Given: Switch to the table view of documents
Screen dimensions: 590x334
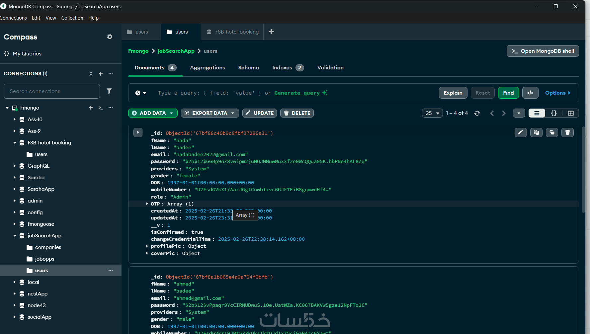Looking at the screenshot, I should point(571,113).
